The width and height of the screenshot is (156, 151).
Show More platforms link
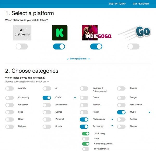coord(78,59)
